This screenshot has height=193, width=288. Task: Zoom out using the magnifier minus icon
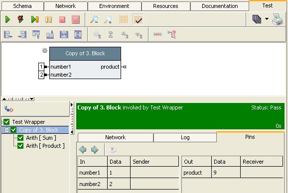(94, 19)
